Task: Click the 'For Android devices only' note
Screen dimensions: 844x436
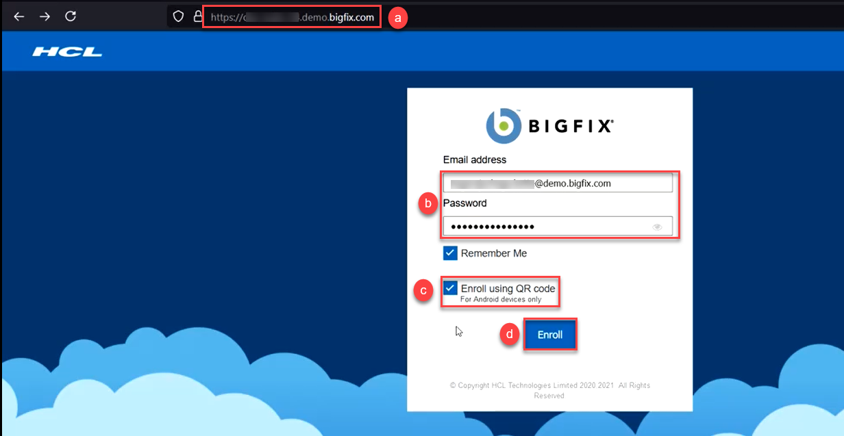Action: [501, 300]
